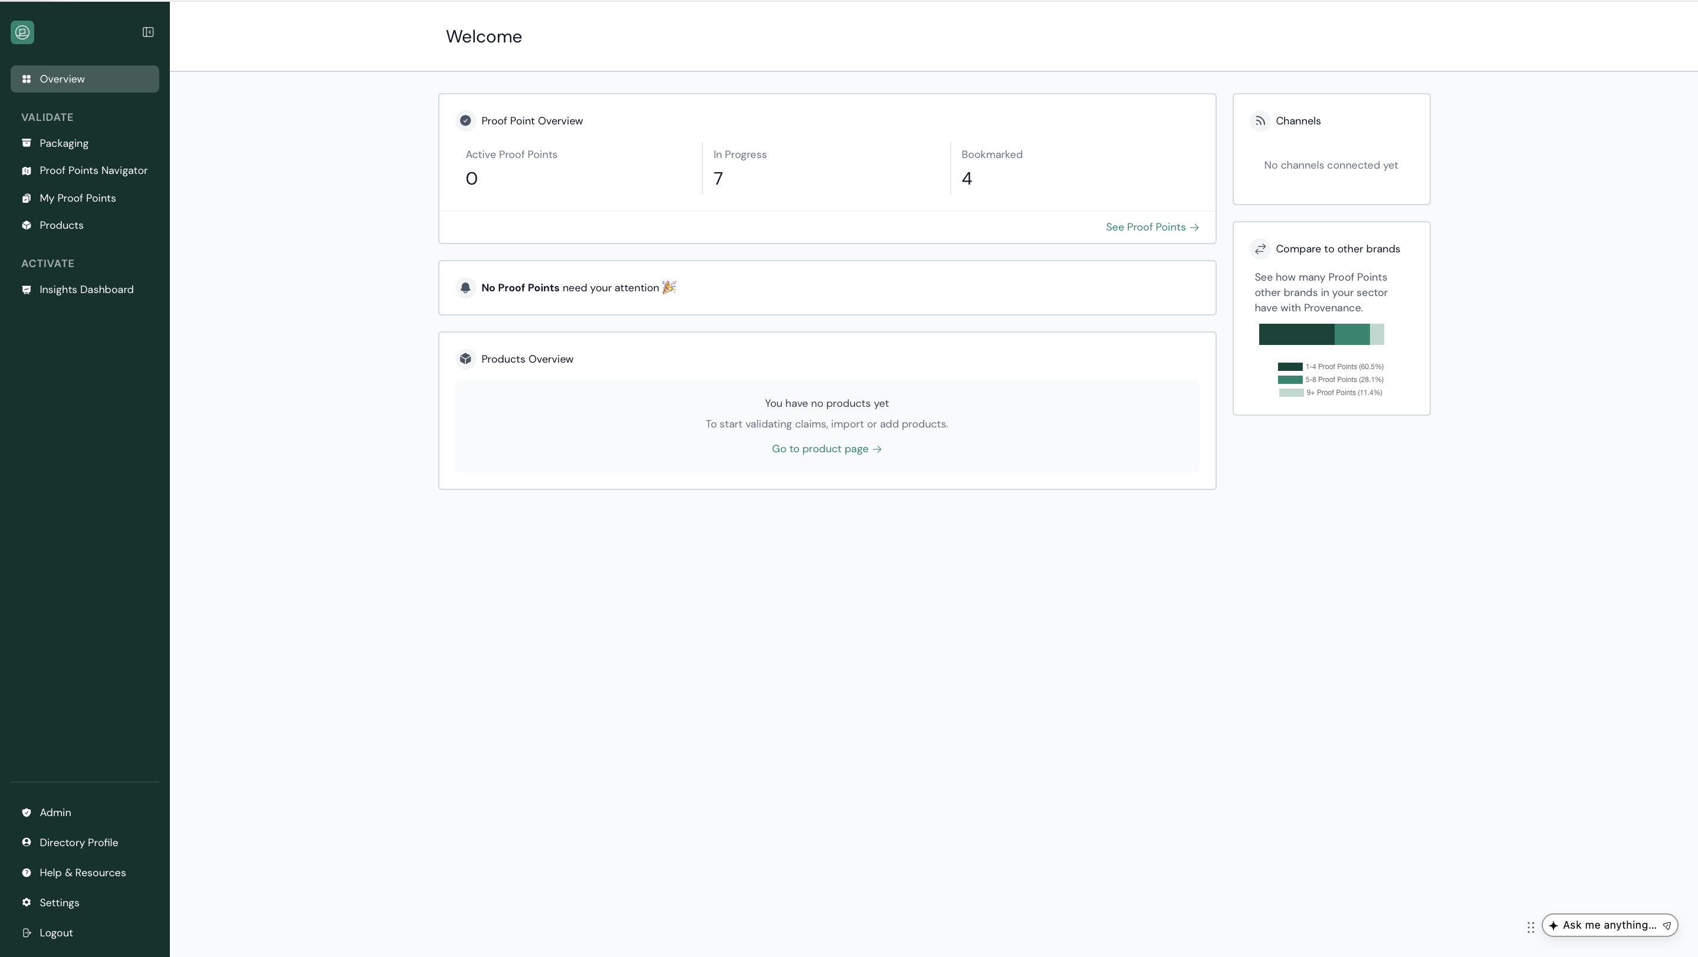Focus the Ask me anything input
Viewport: 1698px width, 957px height.
pyautogui.click(x=1609, y=925)
